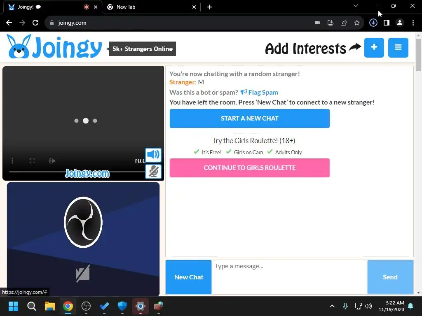Open Windows taskbar search
422x316 pixels.
click(31, 306)
